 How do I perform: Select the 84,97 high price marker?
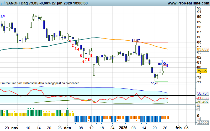coord(136,41)
